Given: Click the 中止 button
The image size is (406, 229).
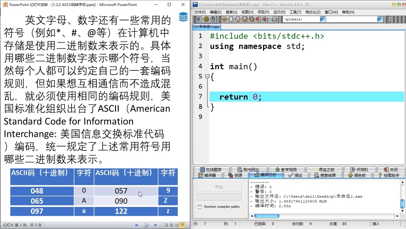Looking at the screenshot, I should [x=219, y=187].
